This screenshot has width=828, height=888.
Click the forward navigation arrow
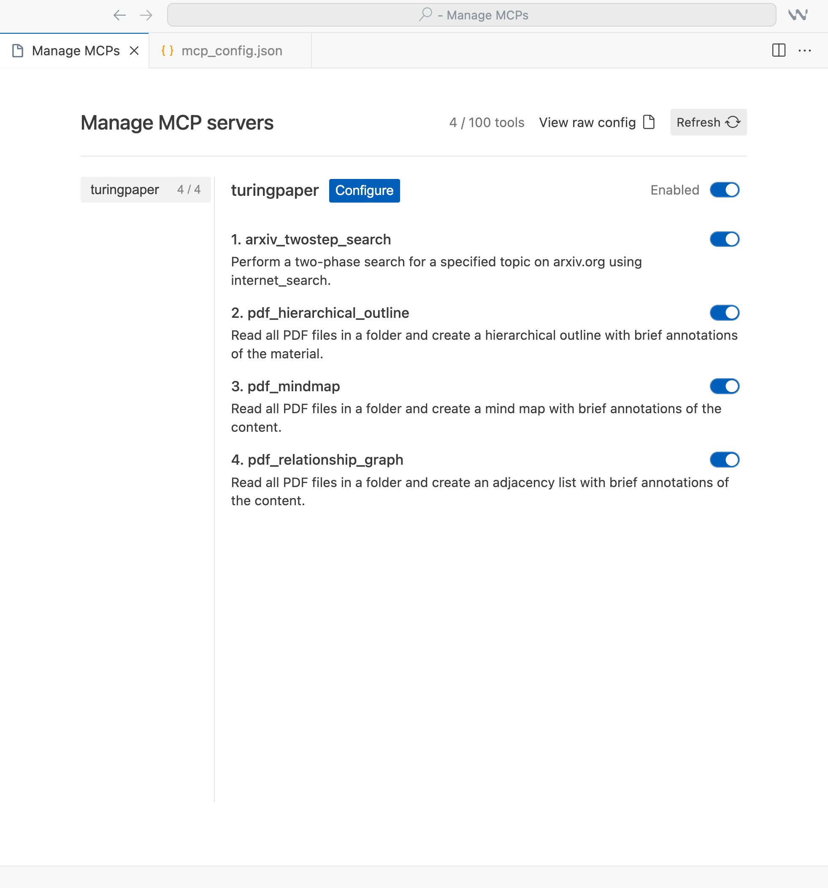pyautogui.click(x=146, y=15)
